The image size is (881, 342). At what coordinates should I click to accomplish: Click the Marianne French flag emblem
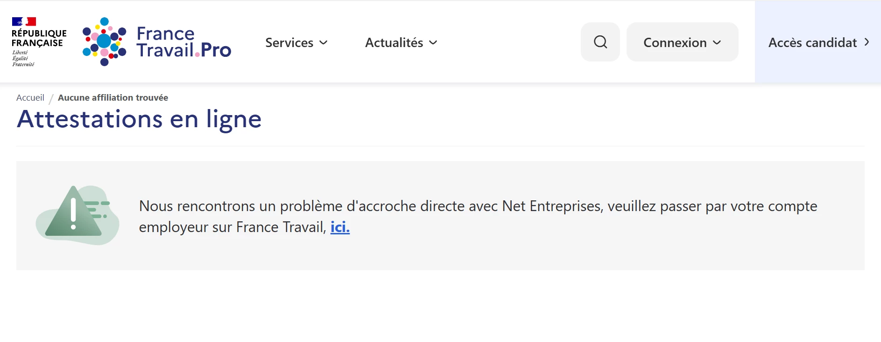24,21
